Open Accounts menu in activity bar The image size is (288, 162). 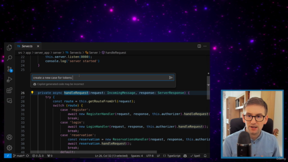click(9, 137)
